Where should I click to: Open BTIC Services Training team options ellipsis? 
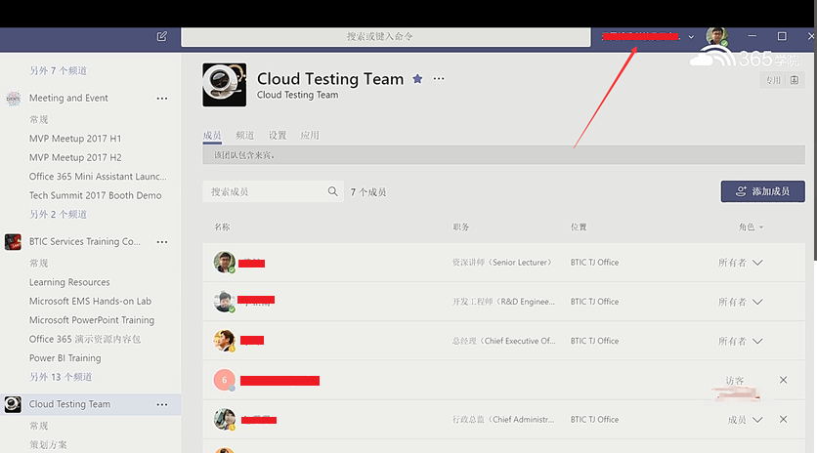tap(162, 242)
